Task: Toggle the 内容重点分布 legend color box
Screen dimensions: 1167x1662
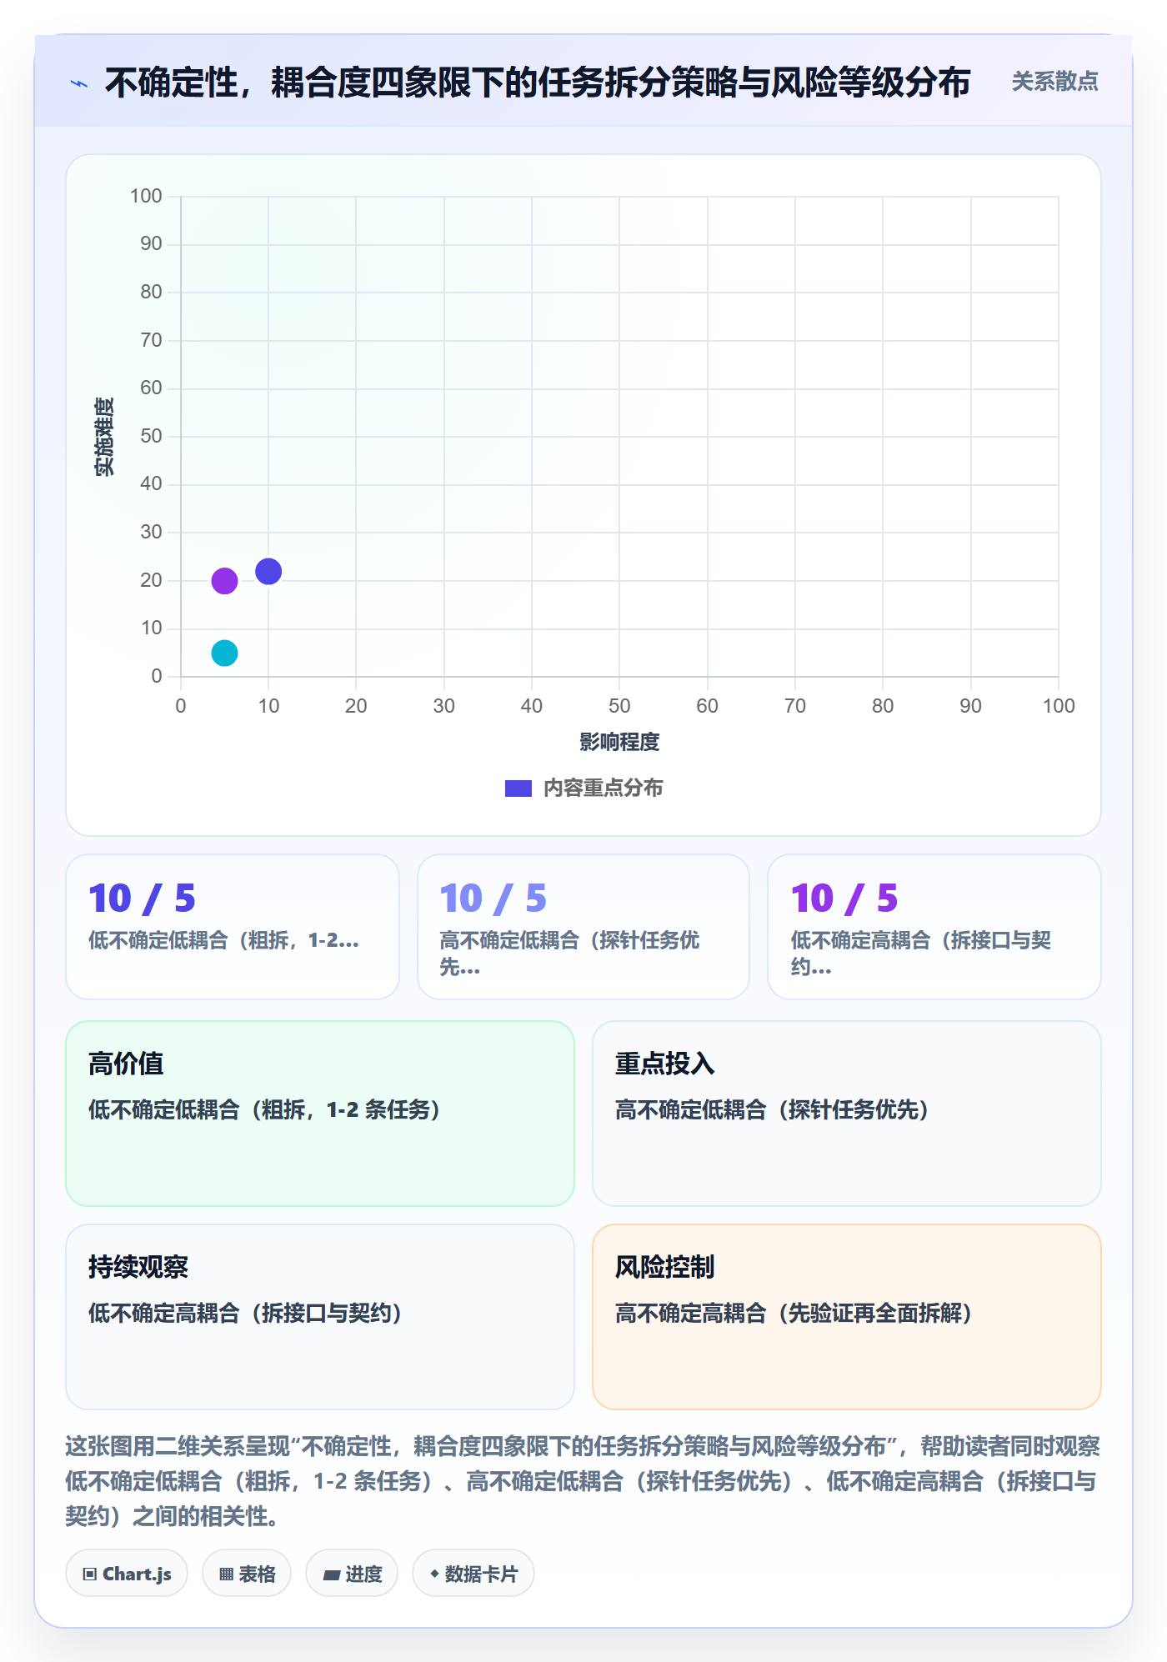Action: pyautogui.click(x=518, y=788)
